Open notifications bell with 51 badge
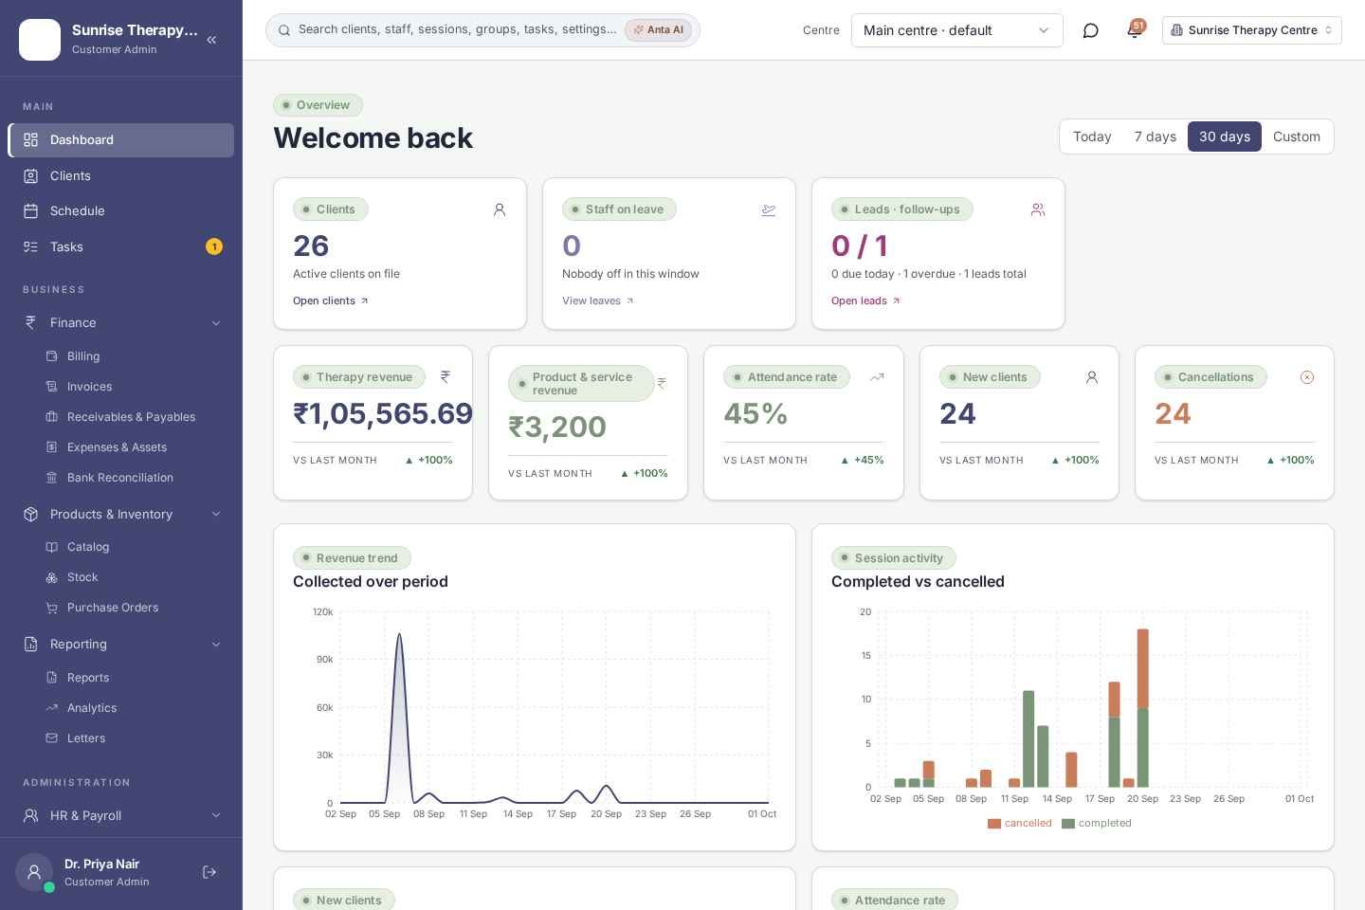Viewport: 1365px width, 910px height. pyautogui.click(x=1134, y=30)
